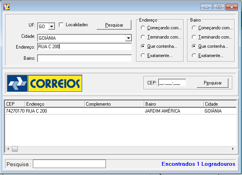Click the horizontal scrollbar left arrow

[x=7, y=149]
